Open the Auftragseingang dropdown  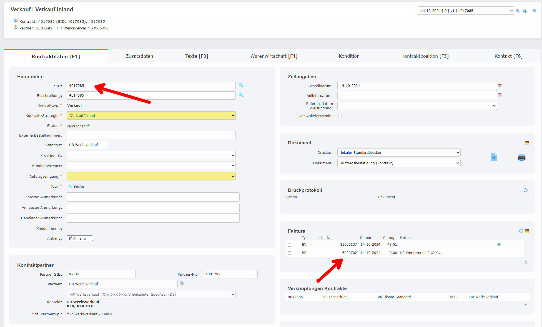click(151, 176)
